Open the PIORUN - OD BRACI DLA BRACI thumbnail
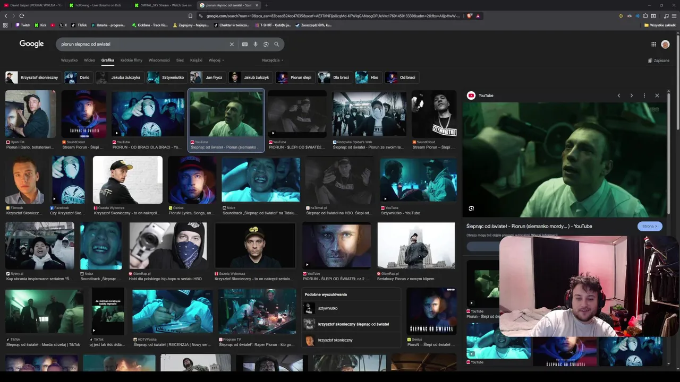The image size is (680, 382). (147, 114)
